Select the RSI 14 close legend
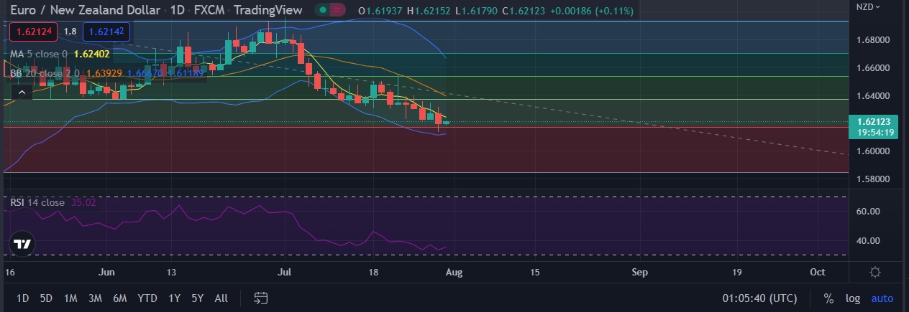Screen dimensions: 909x312 coord(37,202)
